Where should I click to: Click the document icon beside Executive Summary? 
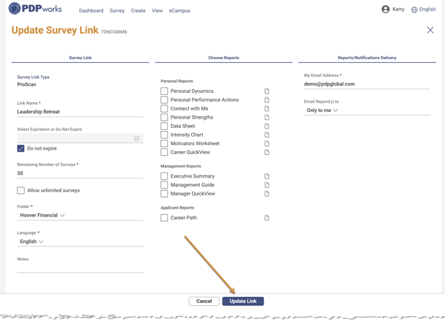[x=267, y=176]
